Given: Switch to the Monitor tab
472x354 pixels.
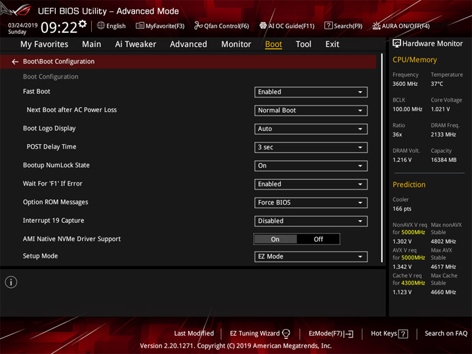Looking at the screenshot, I should coord(236,45).
